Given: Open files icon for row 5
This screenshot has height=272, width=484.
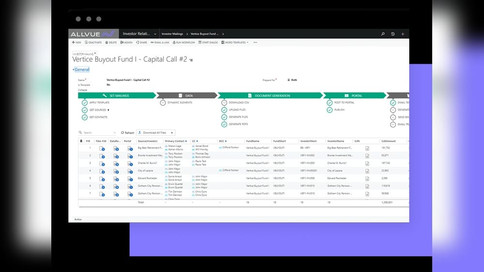Looking at the screenshot, I should [x=102, y=179].
